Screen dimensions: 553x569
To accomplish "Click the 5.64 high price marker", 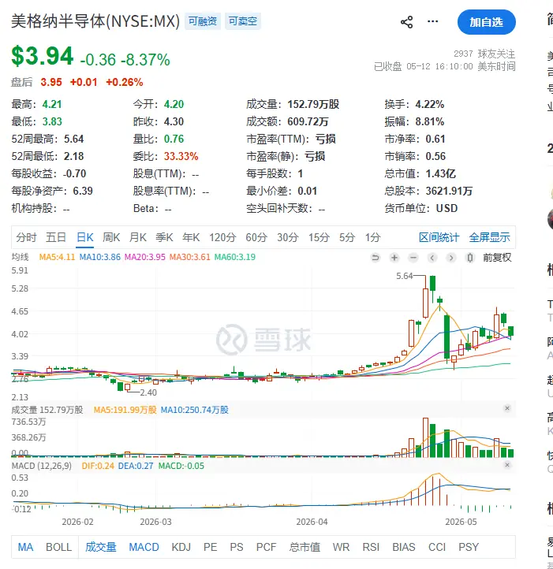I will point(405,276).
